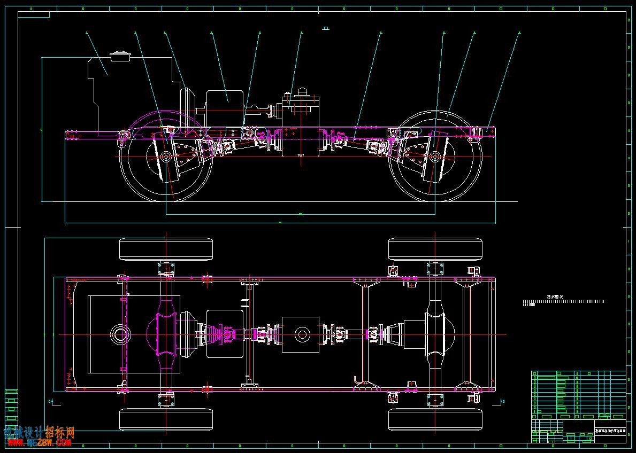
Task: Select the rear axle differential housing in plan view
Action: click(440, 334)
